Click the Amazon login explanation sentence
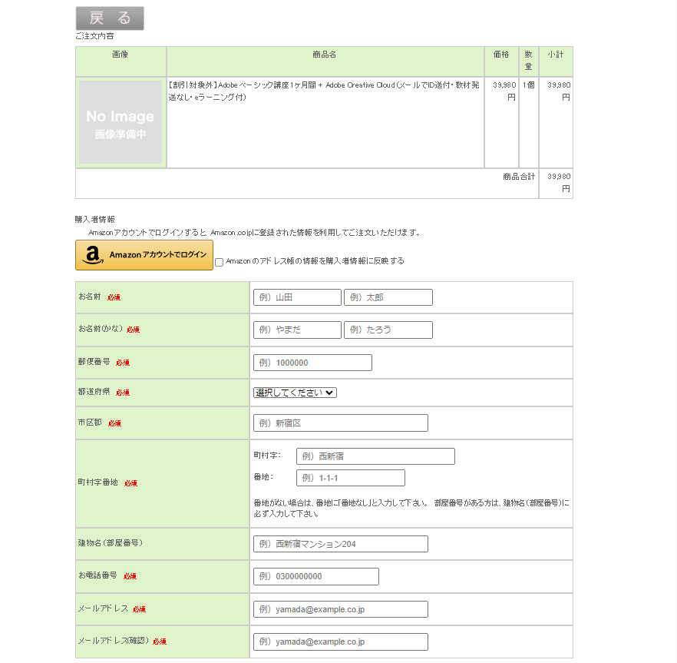Image resolution: width=677 pixels, height=663 pixels. [x=254, y=233]
